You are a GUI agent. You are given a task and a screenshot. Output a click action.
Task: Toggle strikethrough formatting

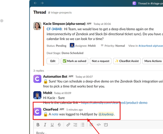[59, 125]
